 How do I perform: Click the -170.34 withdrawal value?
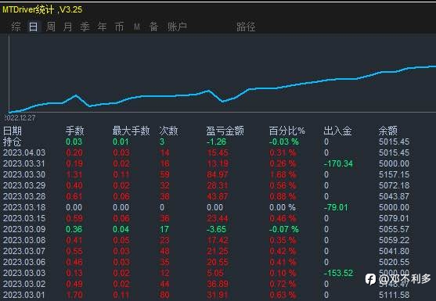coord(338,163)
